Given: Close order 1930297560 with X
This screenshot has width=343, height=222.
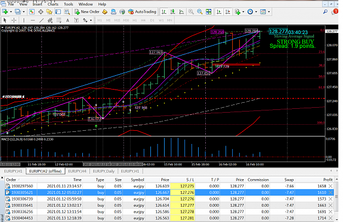Looking at the screenshot, I should tap(330, 186).
